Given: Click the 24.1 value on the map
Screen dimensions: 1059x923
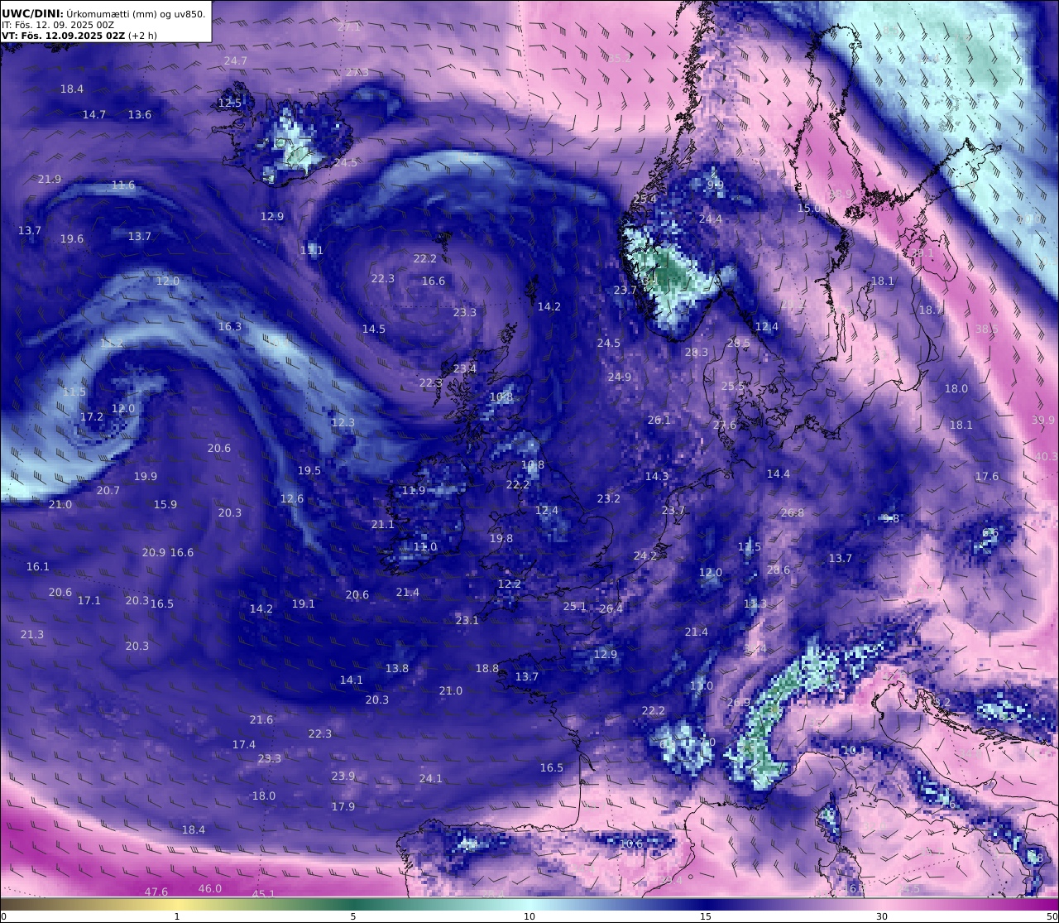Looking at the screenshot, I should [x=431, y=779].
